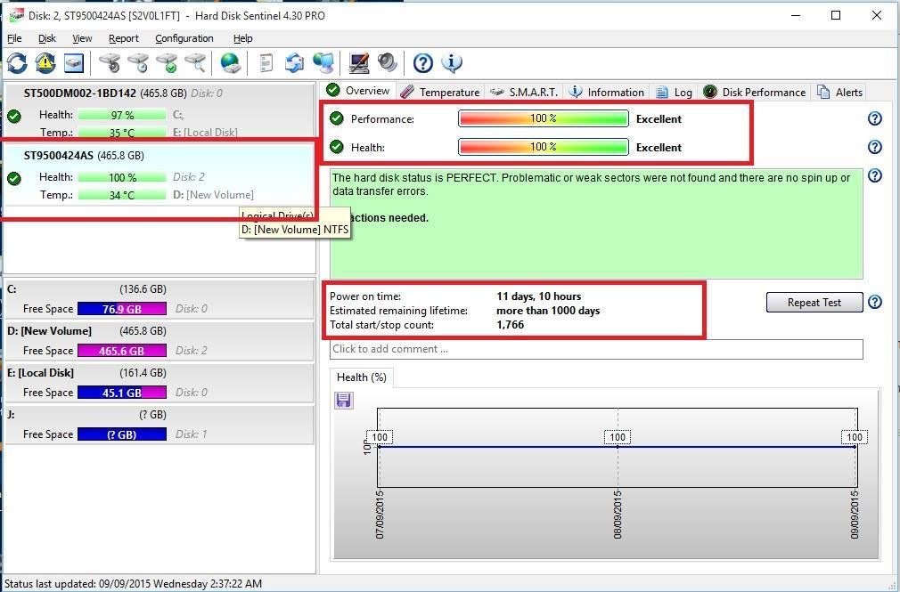Screen dimensions: 900x592
Task: Open the globe disk toolbar icon
Action: coord(231,62)
